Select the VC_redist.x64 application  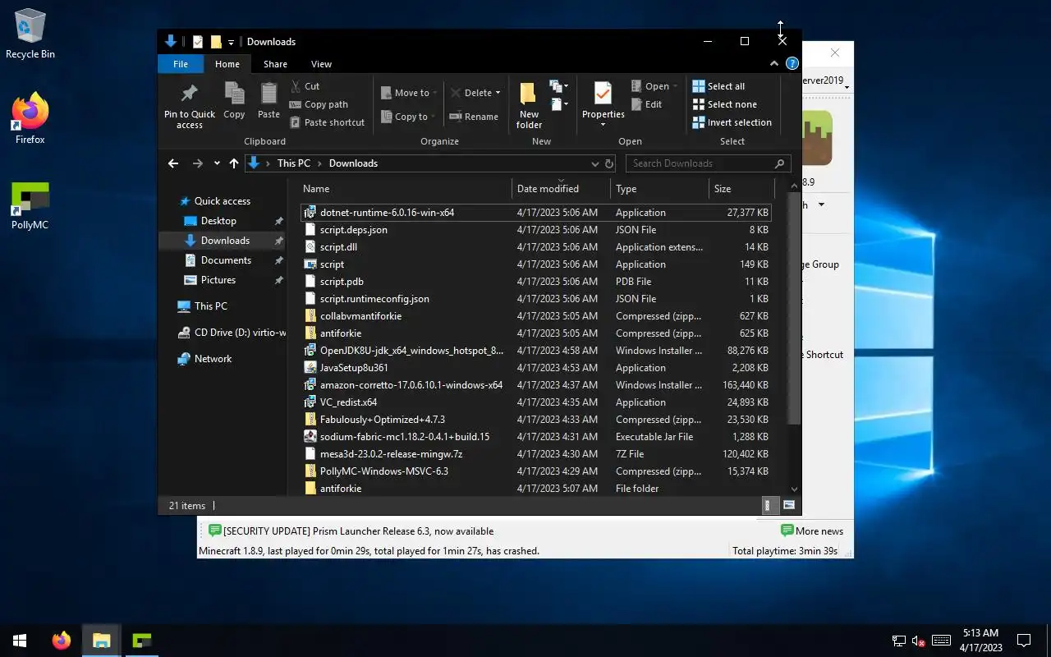(x=535, y=402)
